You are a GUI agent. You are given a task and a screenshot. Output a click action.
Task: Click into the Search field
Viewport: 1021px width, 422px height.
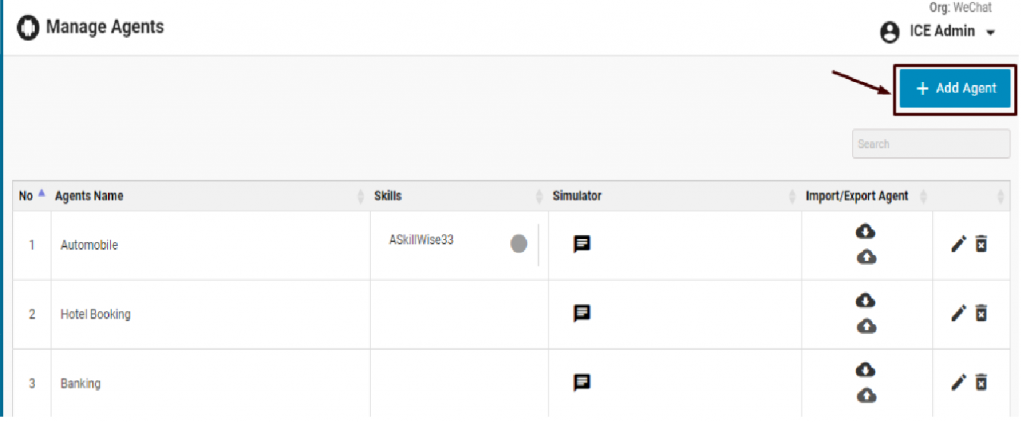(930, 144)
